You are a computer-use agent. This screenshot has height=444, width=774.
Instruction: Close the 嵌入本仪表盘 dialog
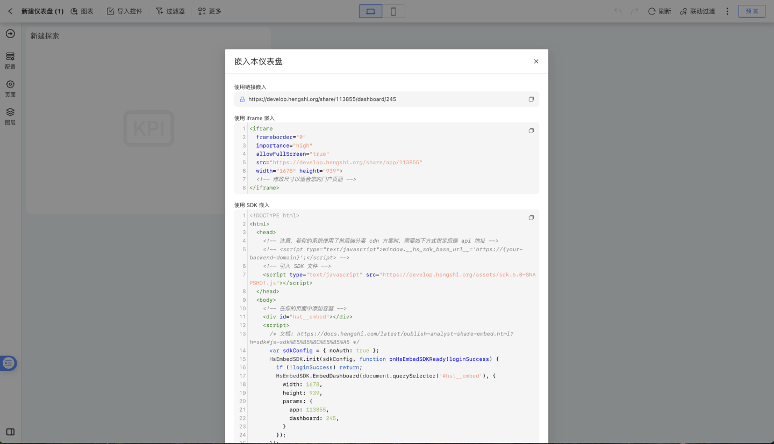click(536, 62)
